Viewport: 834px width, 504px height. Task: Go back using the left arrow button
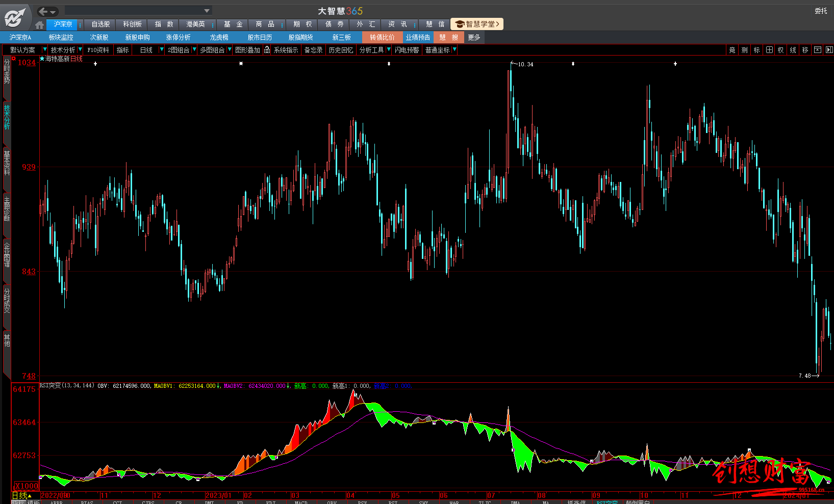pyautogui.click(x=43, y=11)
